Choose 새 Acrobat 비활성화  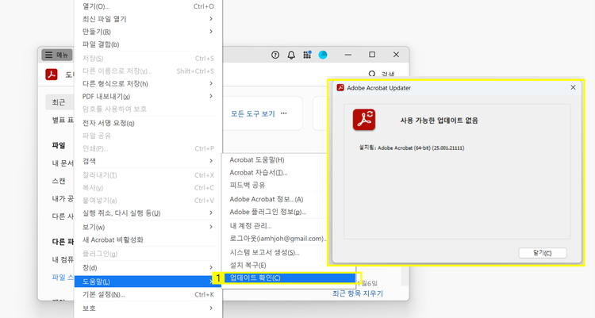click(x=148, y=239)
